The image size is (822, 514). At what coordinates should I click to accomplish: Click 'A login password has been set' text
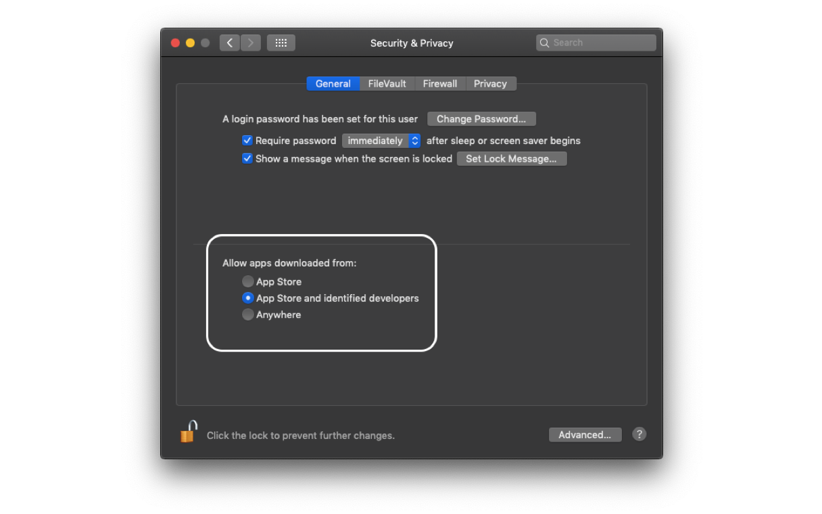(320, 119)
